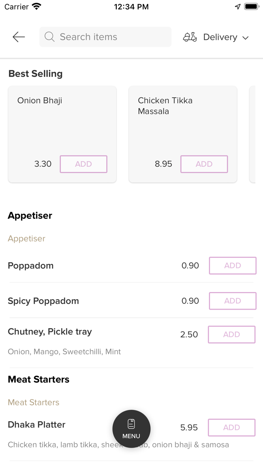
Task: Select the Appetiser subcategory label
Action: pos(26,239)
